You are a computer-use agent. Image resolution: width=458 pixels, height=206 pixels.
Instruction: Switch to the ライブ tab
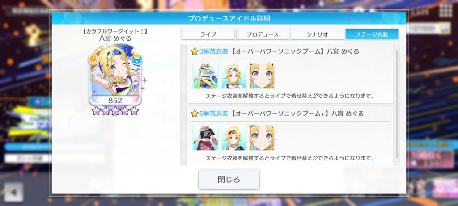[x=208, y=34]
